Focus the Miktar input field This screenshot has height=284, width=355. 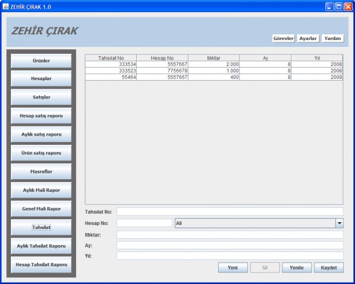click(x=230, y=235)
